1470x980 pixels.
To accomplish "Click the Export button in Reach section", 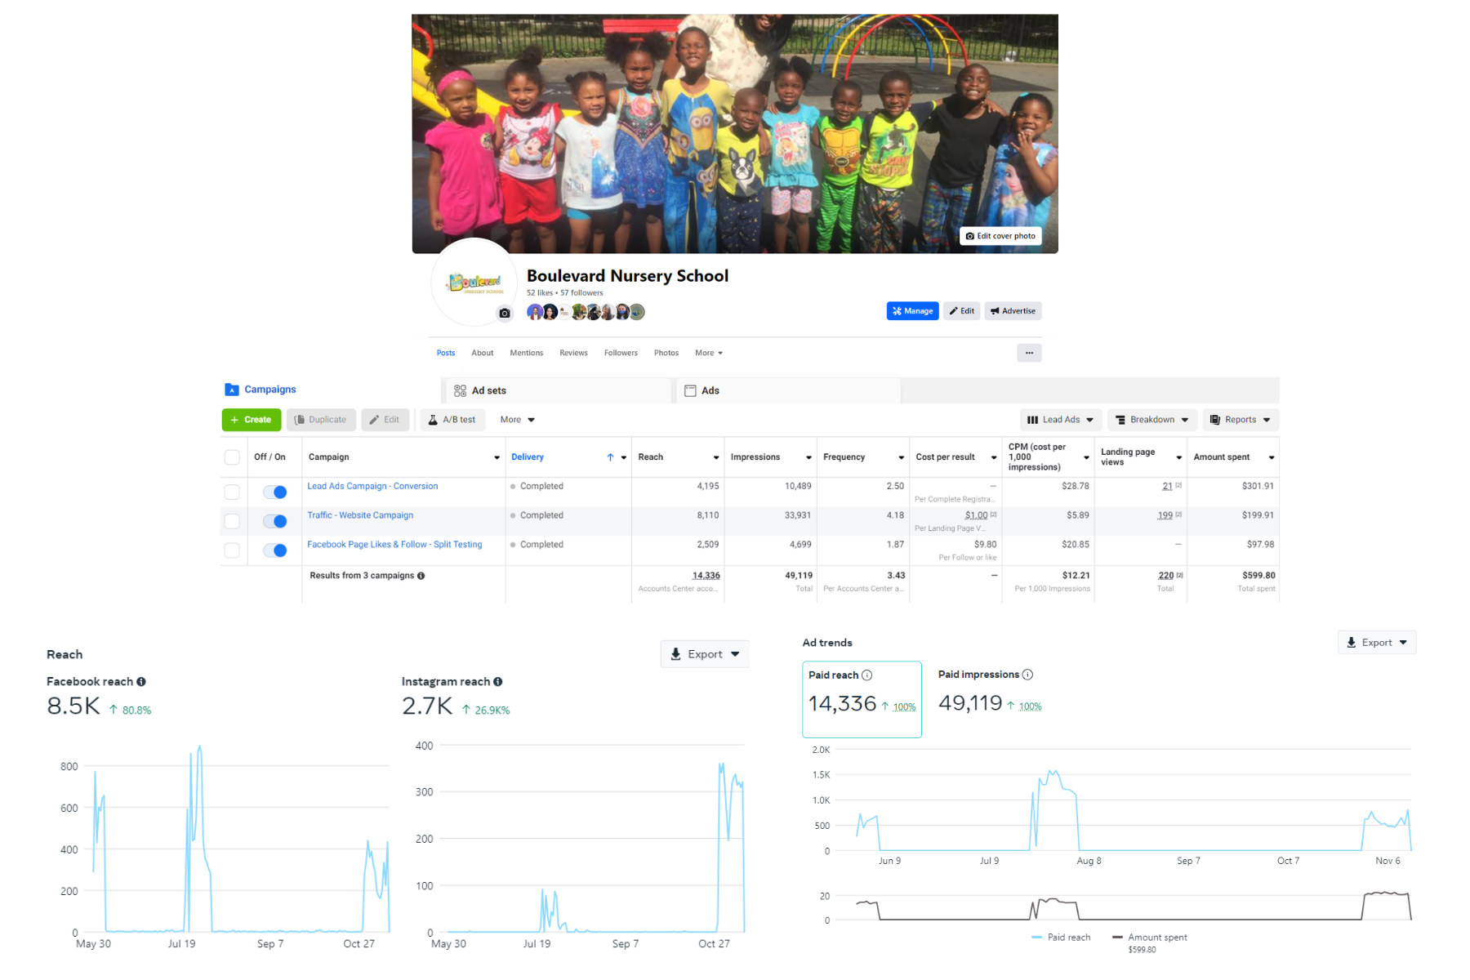I will pyautogui.click(x=705, y=654).
